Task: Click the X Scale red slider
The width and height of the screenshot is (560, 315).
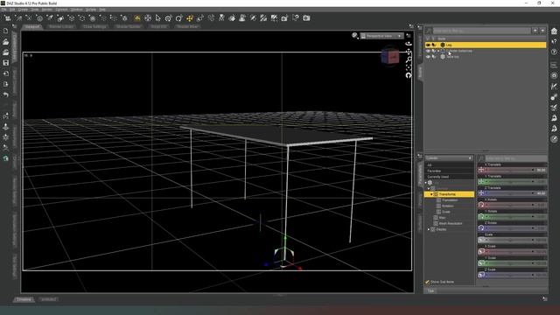Action: 511,251
